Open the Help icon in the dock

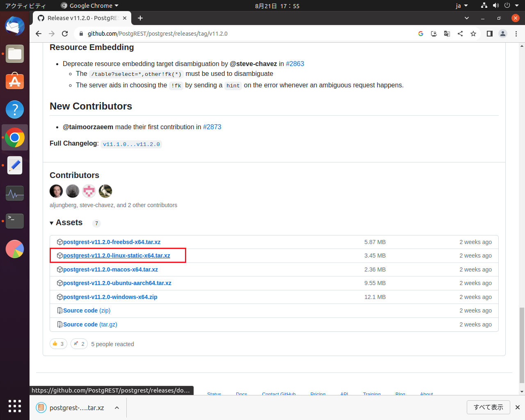click(x=15, y=110)
